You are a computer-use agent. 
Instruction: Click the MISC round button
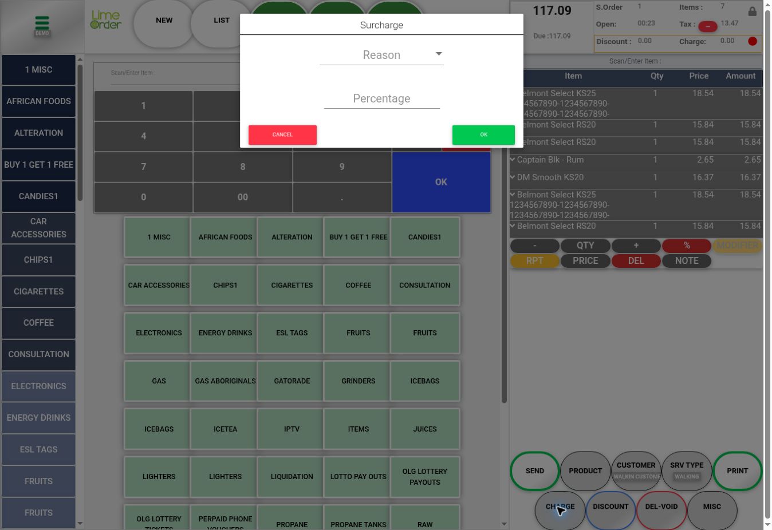pyautogui.click(x=712, y=510)
